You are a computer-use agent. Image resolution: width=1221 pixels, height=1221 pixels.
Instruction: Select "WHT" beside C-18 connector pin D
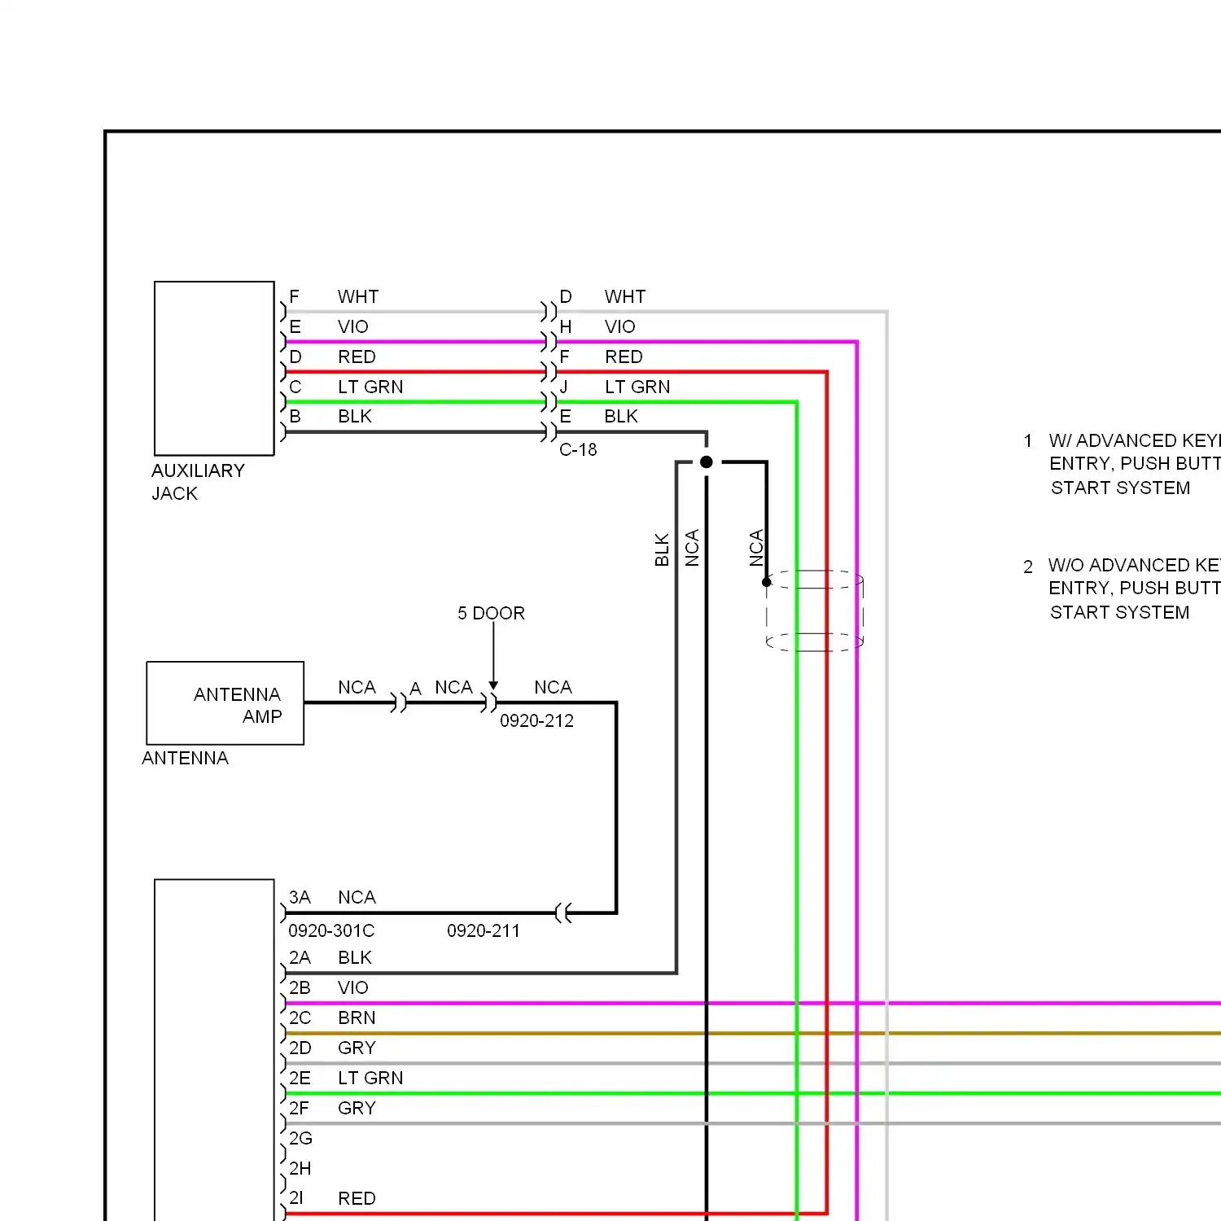tap(625, 296)
